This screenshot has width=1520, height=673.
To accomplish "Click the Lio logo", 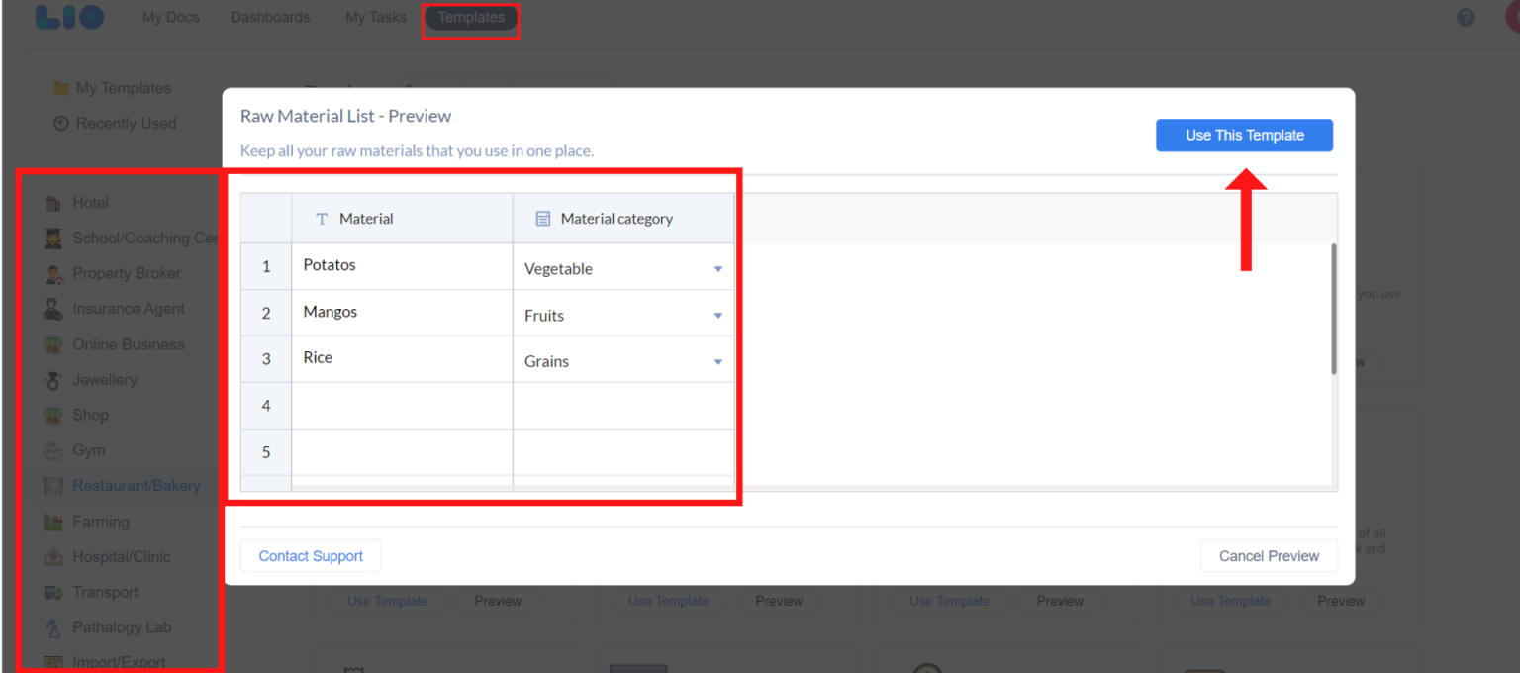I will (69, 17).
